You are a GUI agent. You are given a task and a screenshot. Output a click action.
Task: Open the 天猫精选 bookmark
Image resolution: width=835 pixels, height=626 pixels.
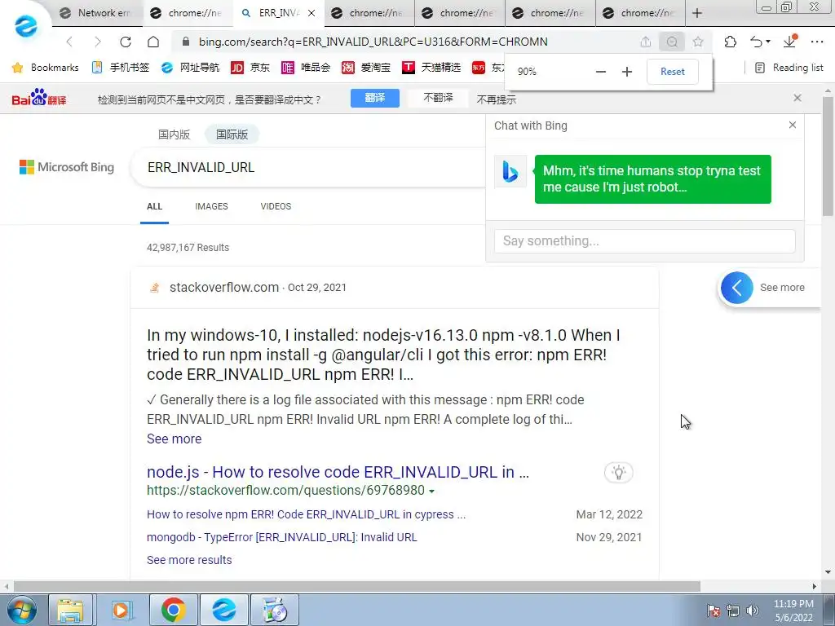tap(431, 68)
